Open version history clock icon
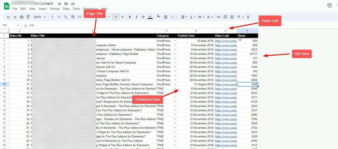This screenshot has width=338, height=149. pyautogui.click(x=329, y=5)
